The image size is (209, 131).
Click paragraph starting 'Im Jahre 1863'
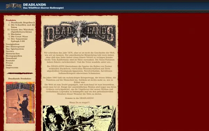79,86
